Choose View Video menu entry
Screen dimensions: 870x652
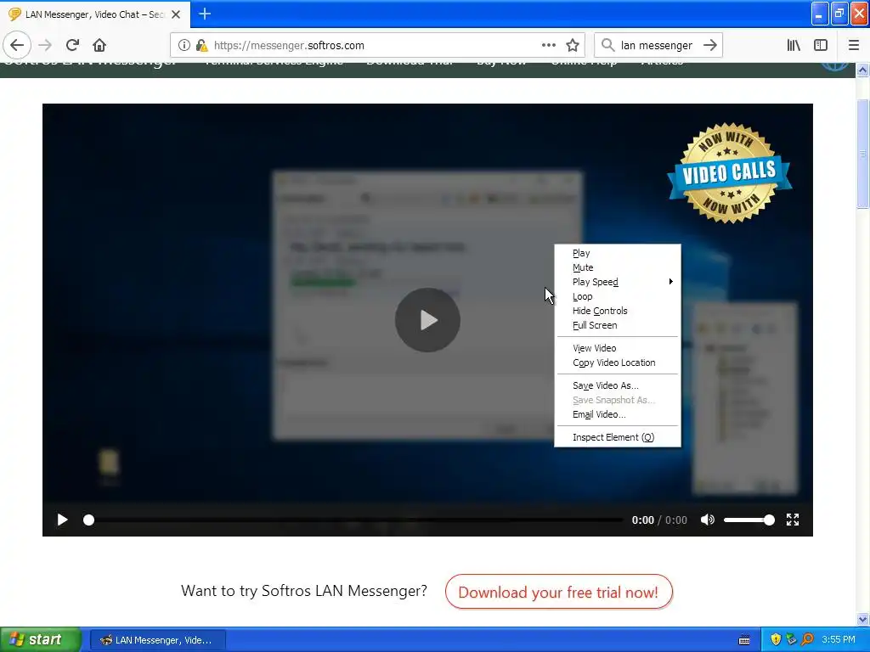[x=618, y=348]
